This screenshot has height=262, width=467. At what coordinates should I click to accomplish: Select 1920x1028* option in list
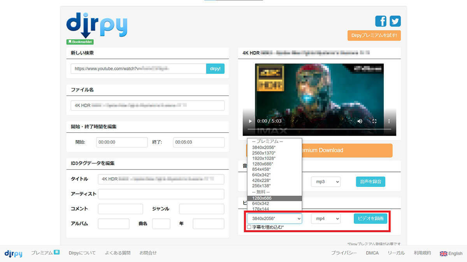point(274,158)
